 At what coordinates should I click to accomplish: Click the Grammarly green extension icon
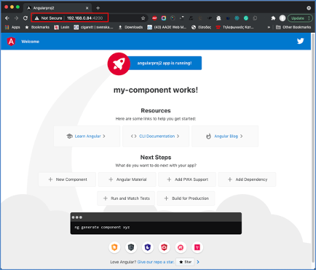pyautogui.click(x=246, y=18)
